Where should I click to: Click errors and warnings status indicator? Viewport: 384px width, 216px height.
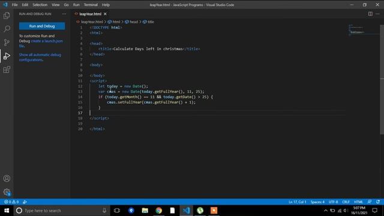tap(11, 202)
